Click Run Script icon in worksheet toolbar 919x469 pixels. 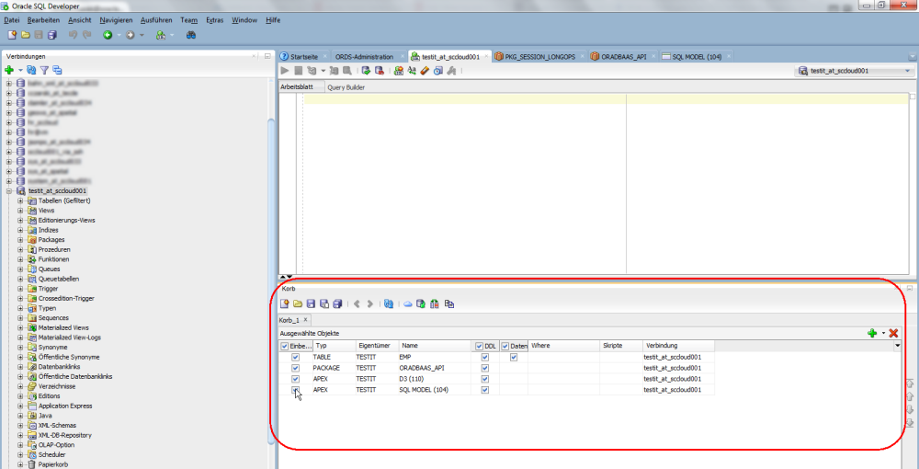tap(299, 70)
